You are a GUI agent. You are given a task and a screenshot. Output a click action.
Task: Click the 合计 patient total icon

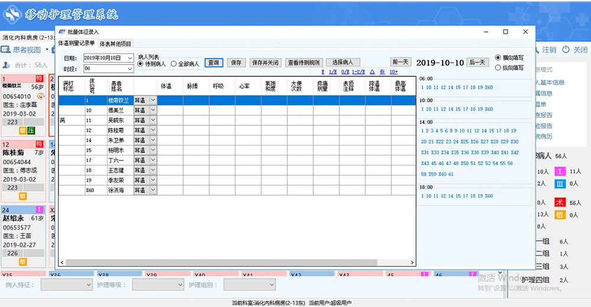coord(7,65)
